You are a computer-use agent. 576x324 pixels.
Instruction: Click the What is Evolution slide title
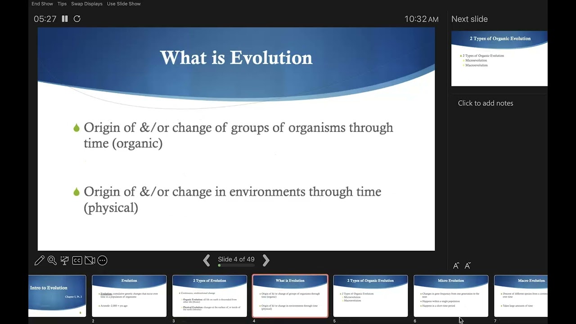pyautogui.click(x=236, y=58)
